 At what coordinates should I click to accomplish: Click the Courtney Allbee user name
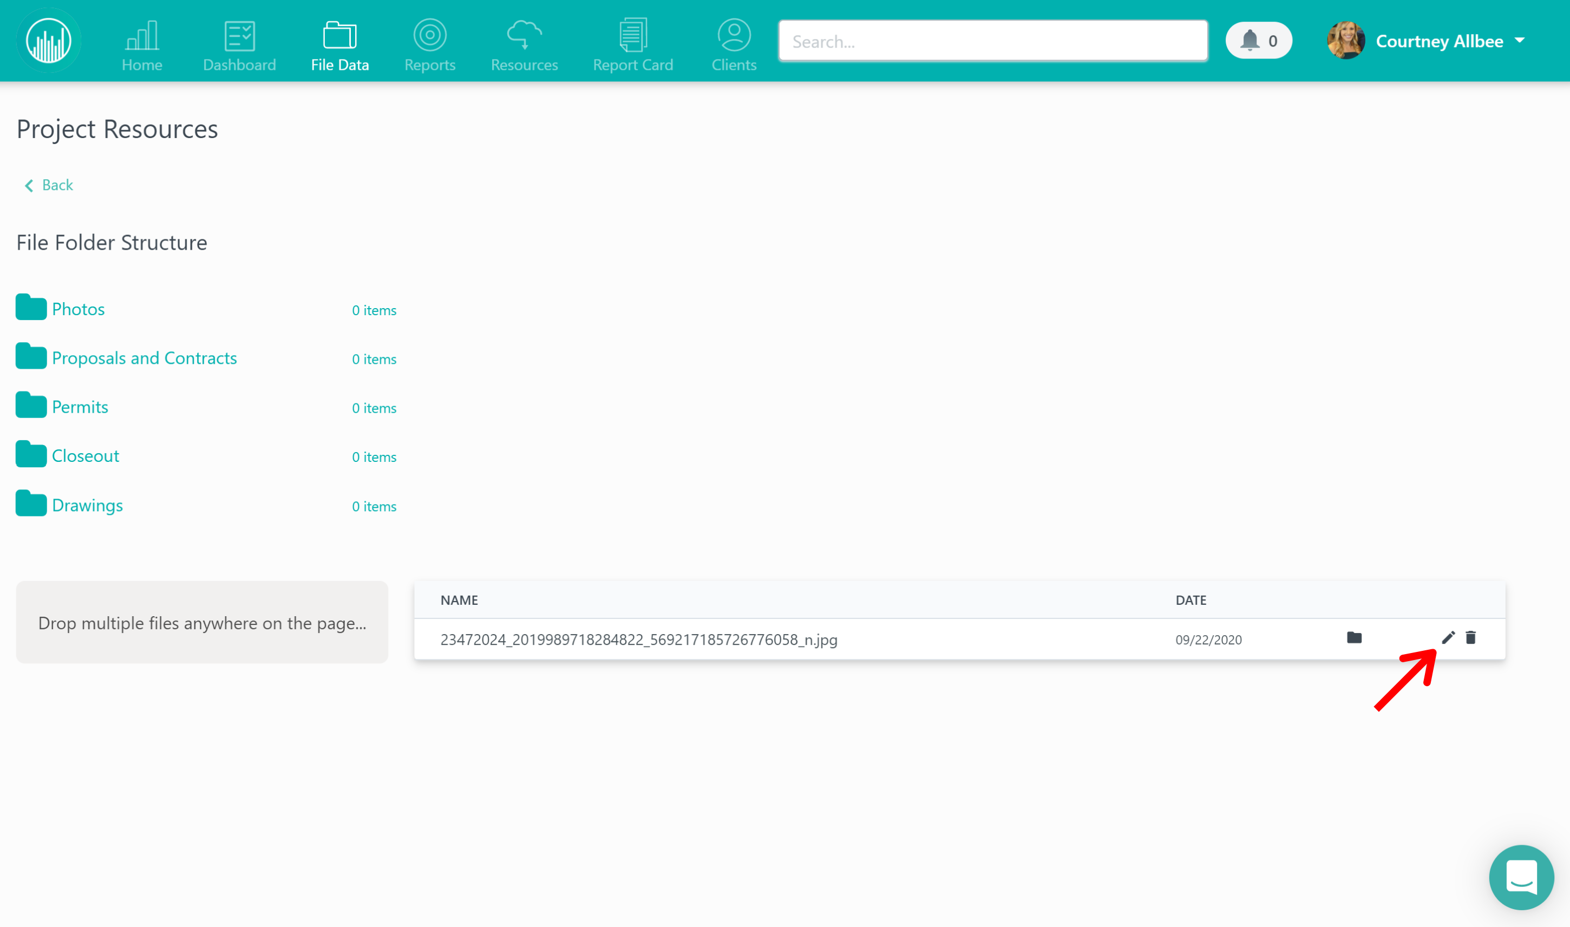(x=1440, y=41)
